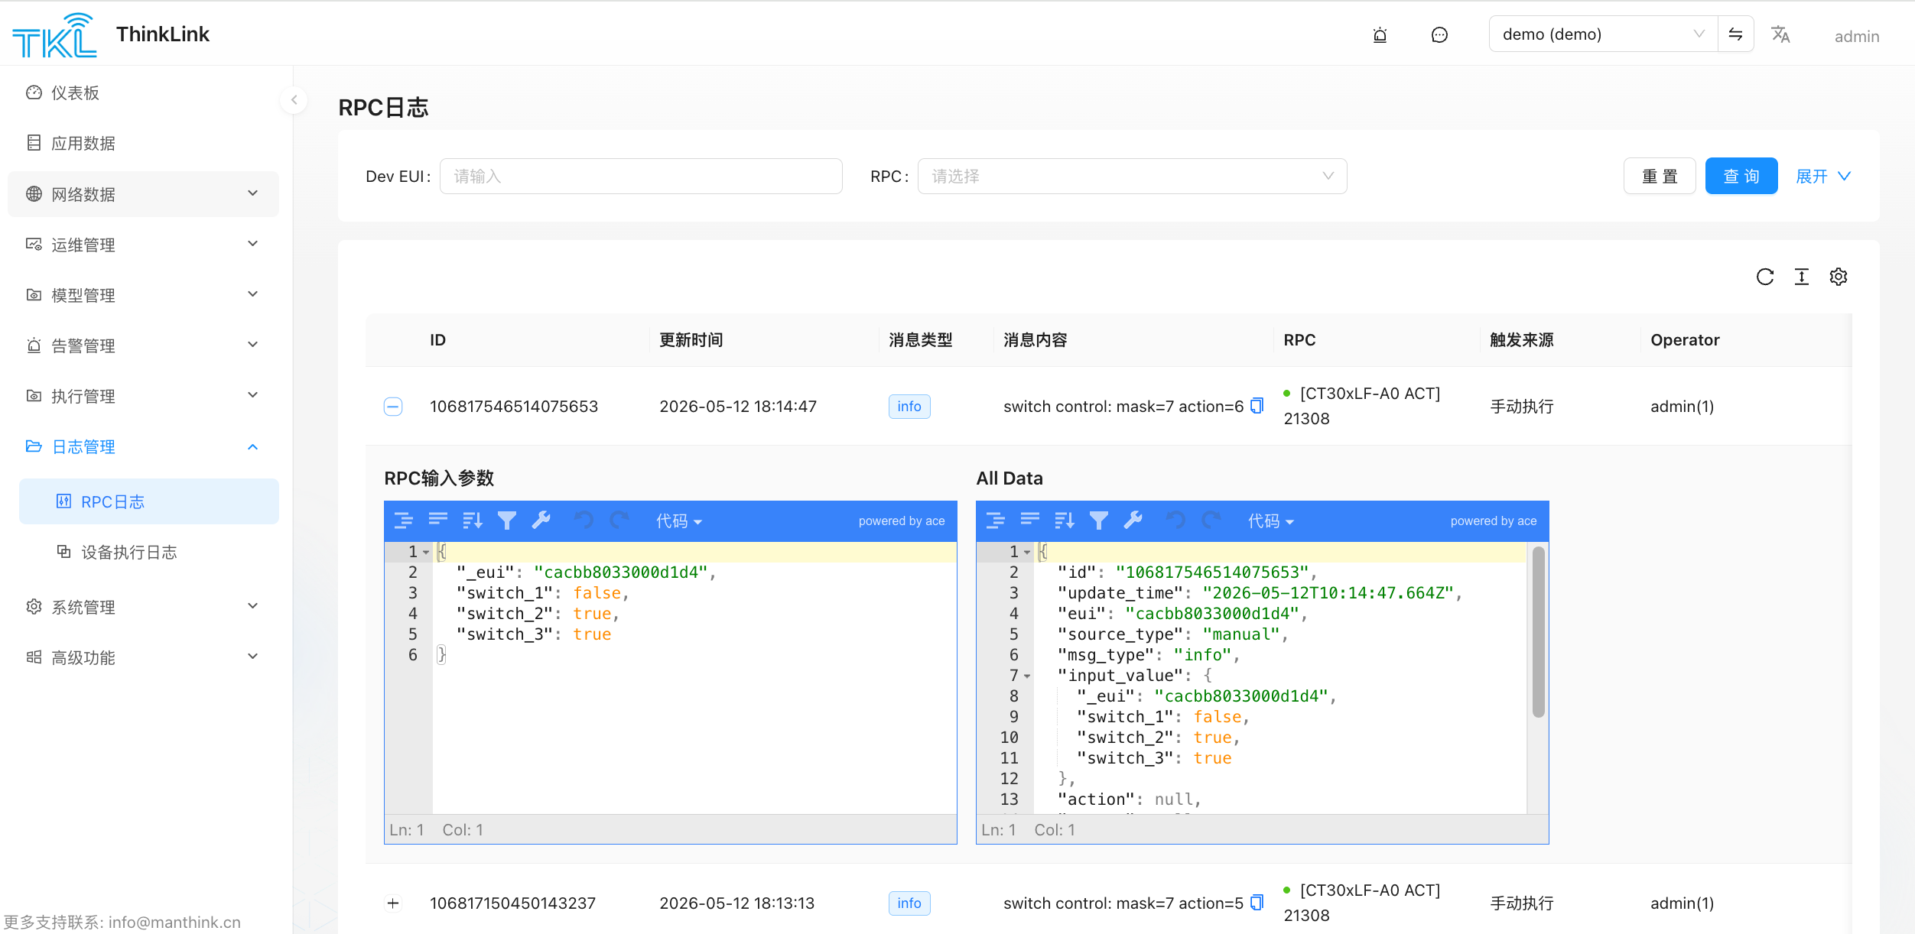
Task: Expand the 高级功能 menu
Action: [143, 657]
